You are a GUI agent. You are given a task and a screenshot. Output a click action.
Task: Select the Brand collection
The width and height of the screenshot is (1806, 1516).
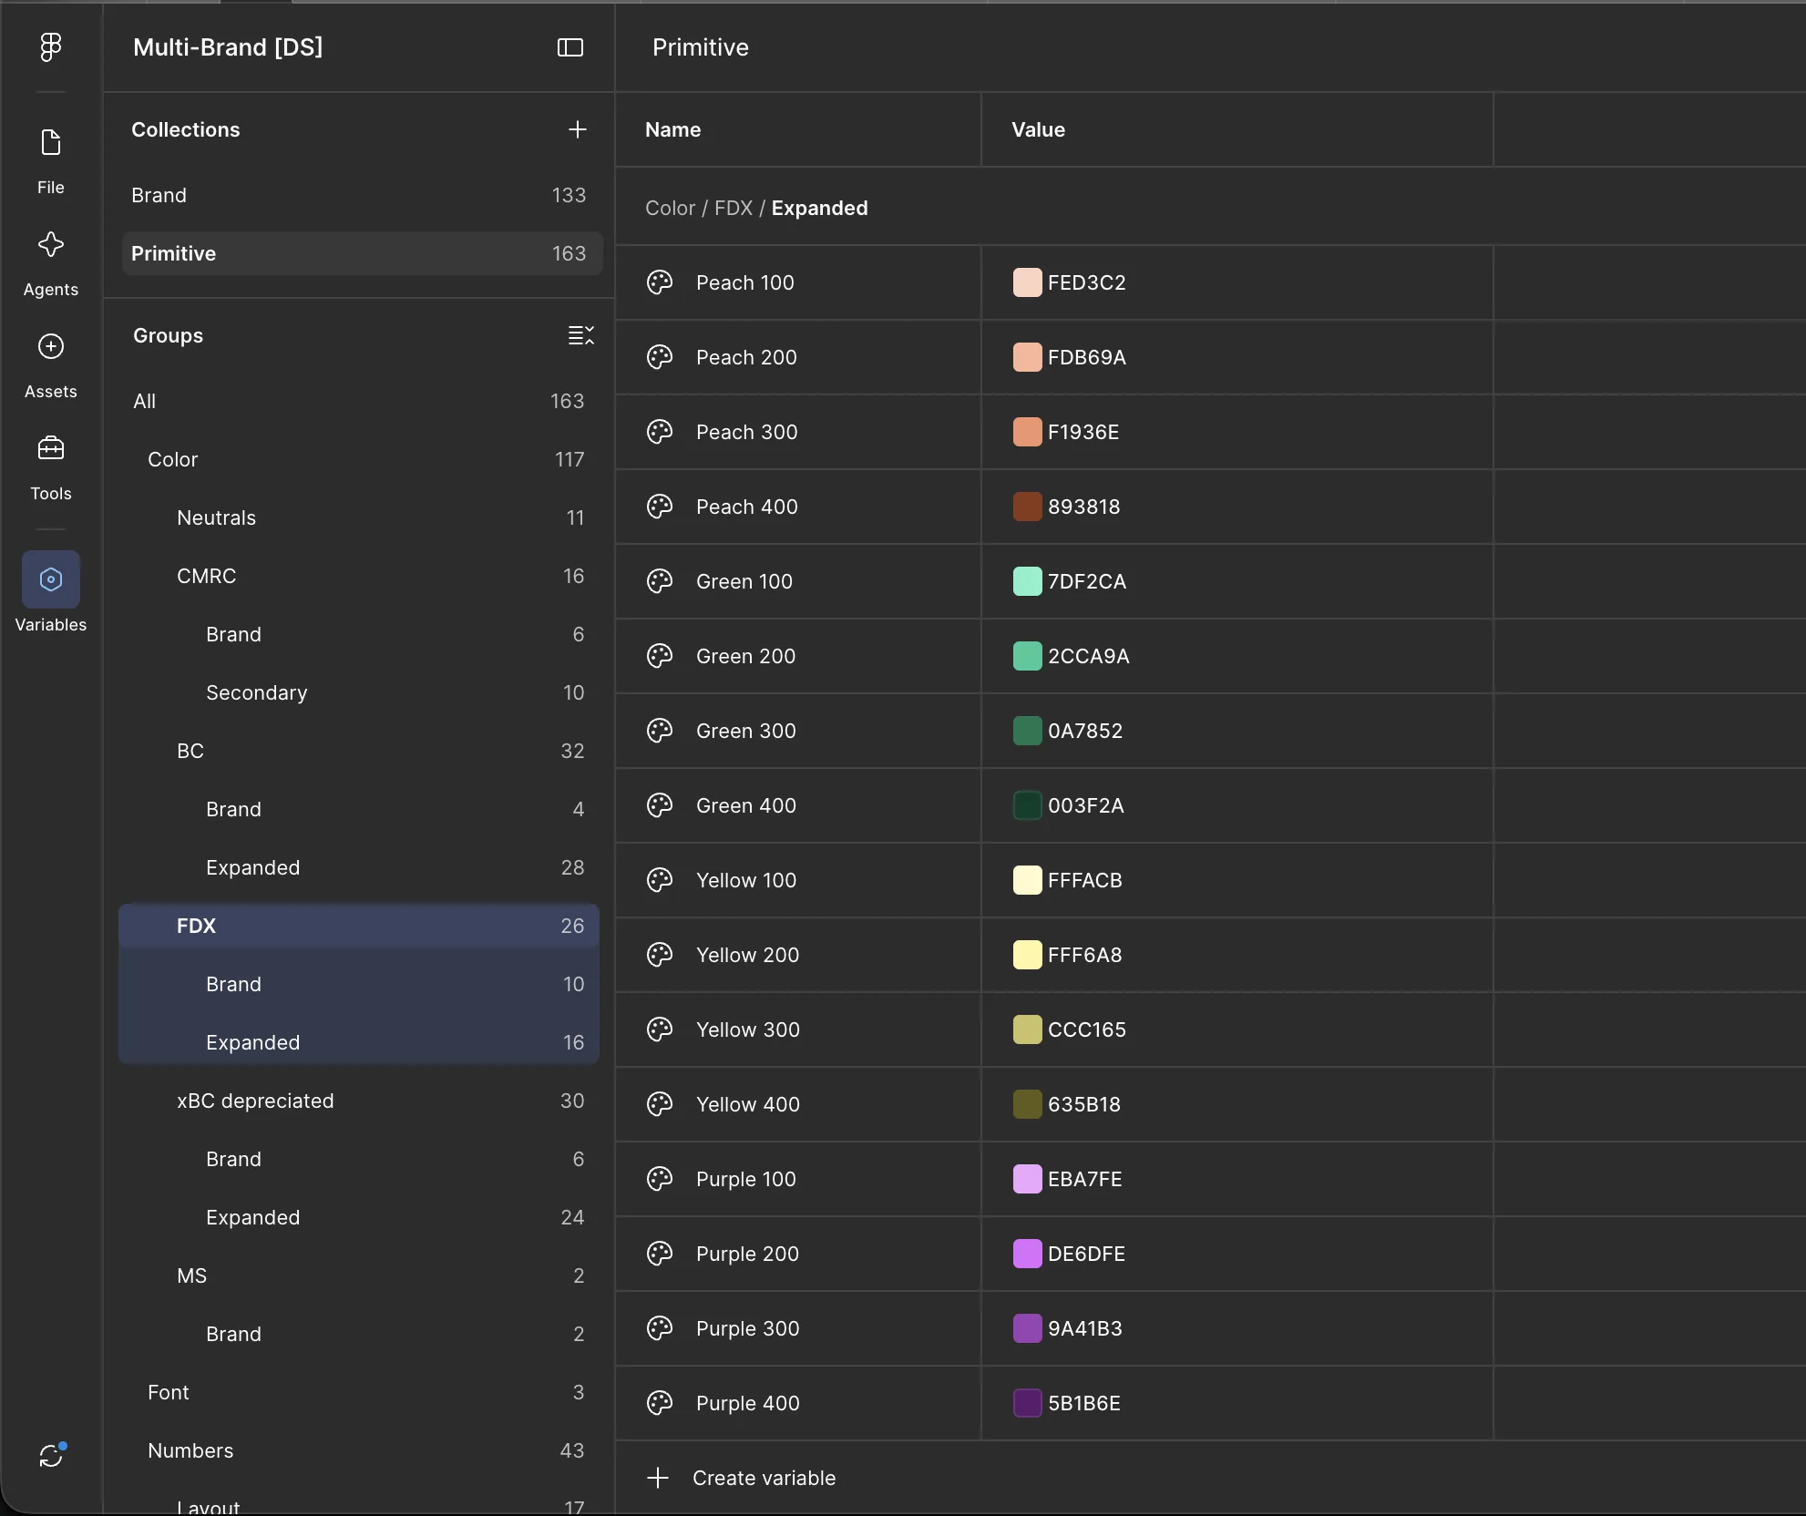click(x=362, y=195)
